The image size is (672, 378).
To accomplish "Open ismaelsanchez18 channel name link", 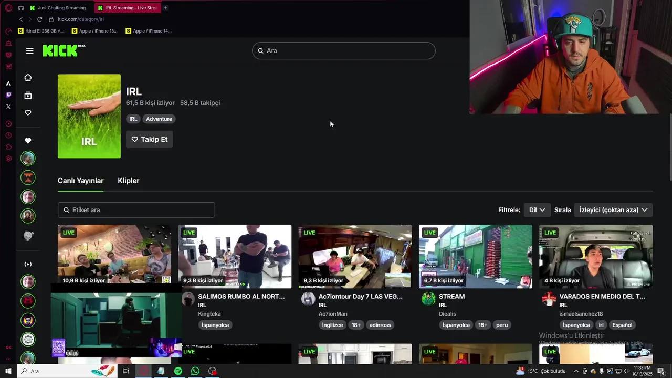I will pos(581,314).
